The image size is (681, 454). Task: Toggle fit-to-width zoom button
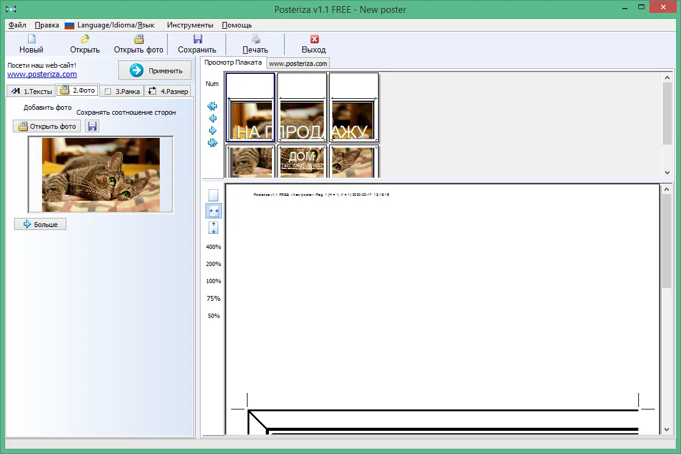tap(213, 211)
